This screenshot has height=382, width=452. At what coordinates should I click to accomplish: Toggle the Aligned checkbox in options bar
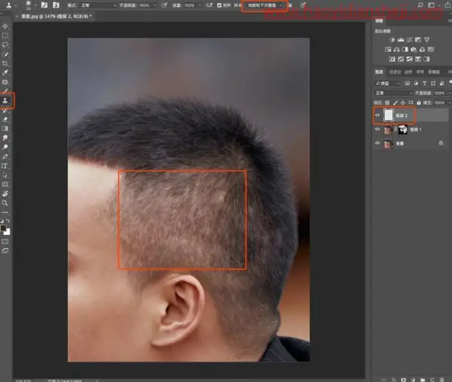click(x=219, y=5)
